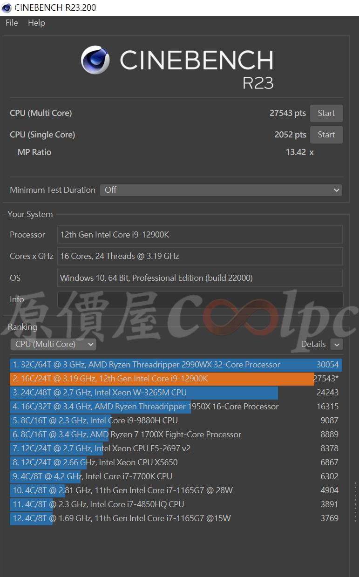Open the CPU (Multi Core) ranking dropdown
This screenshot has width=359, height=577.
point(53,344)
